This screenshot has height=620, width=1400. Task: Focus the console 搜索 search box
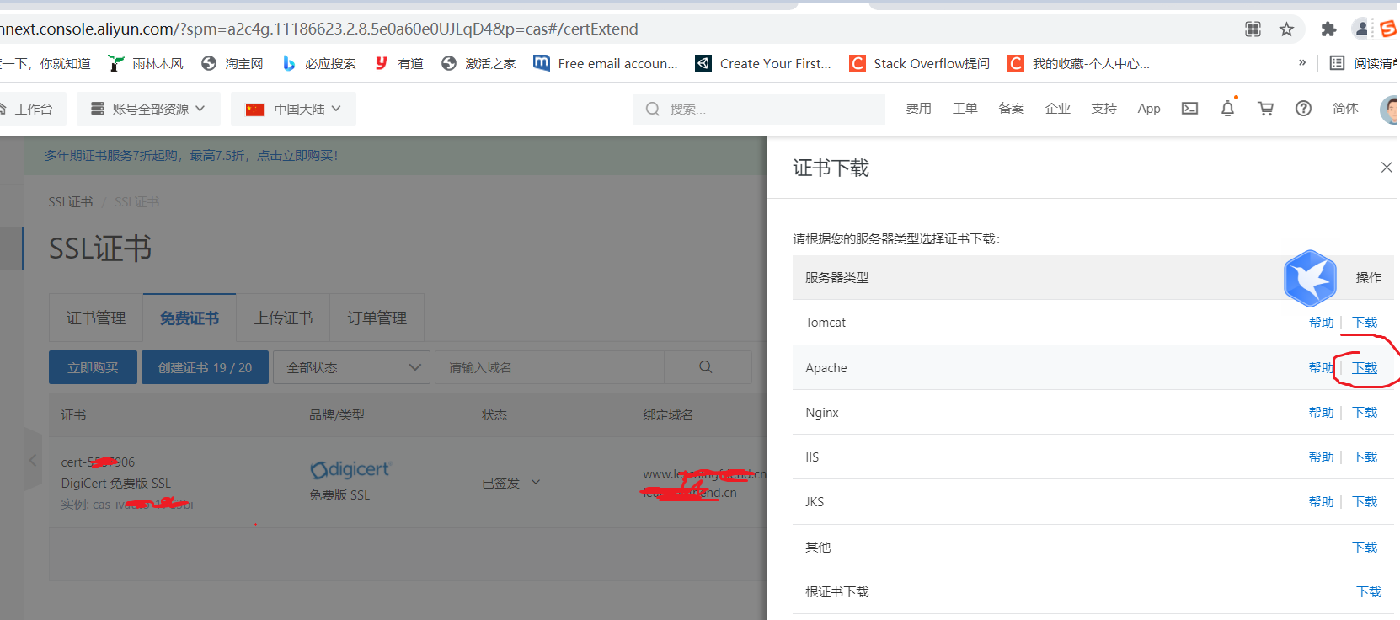(758, 109)
